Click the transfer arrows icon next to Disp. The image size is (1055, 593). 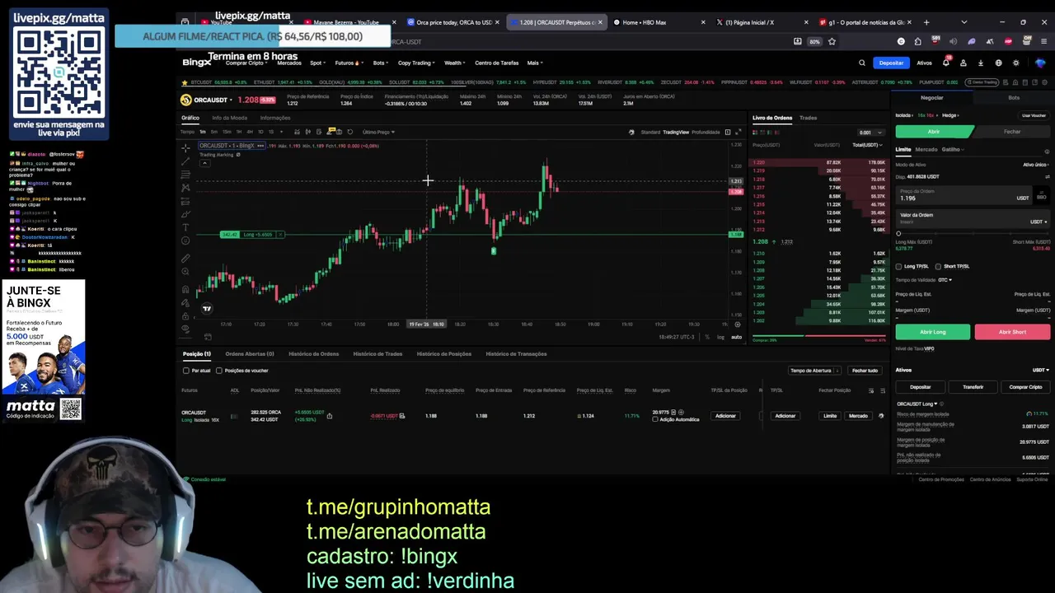point(1047,176)
